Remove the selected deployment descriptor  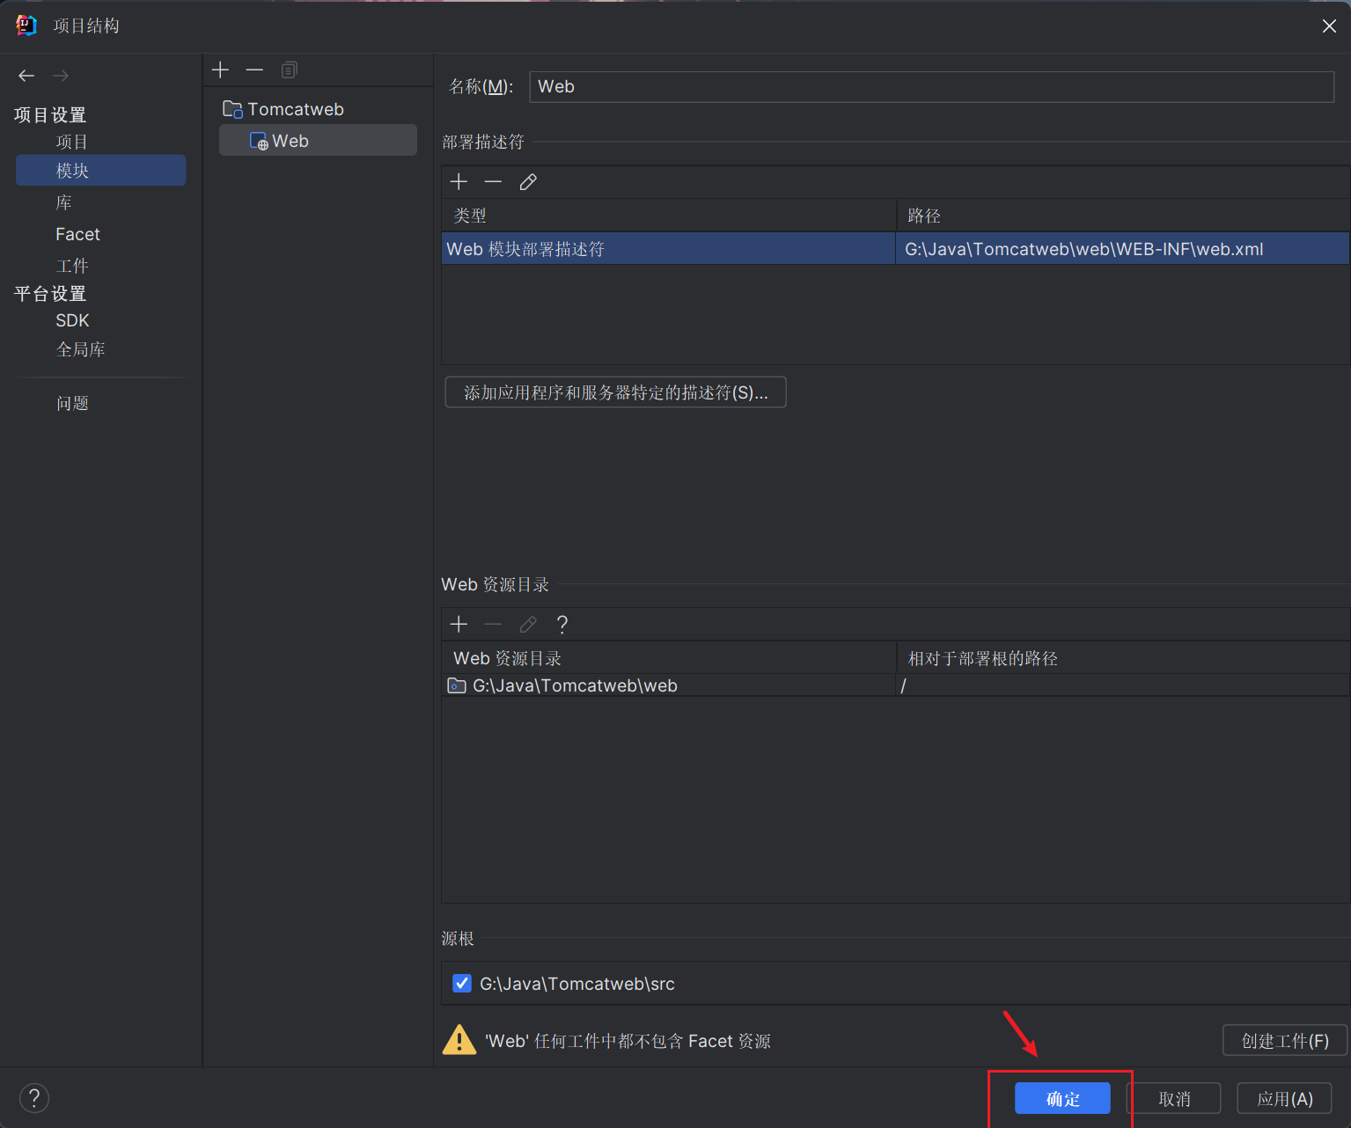tap(493, 182)
